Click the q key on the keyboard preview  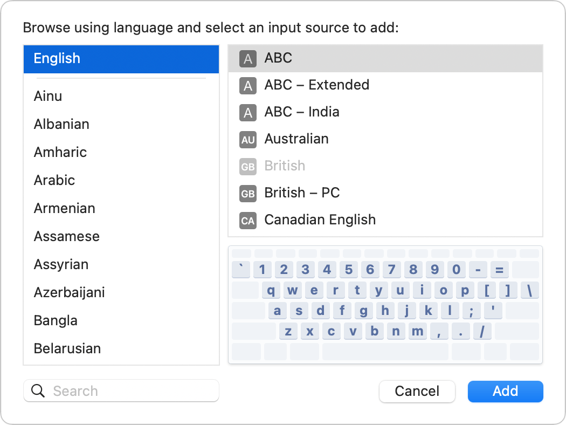[271, 290]
